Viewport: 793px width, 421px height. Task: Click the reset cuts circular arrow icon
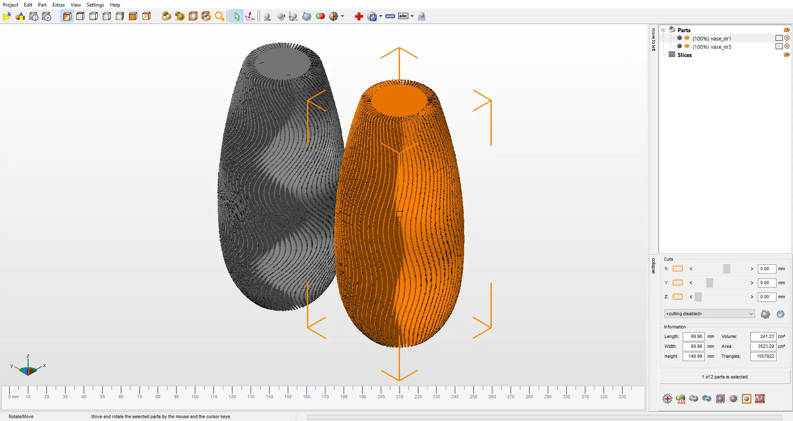pos(780,314)
